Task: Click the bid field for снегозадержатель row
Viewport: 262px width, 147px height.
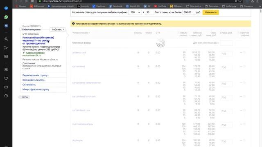Action: 226,125
